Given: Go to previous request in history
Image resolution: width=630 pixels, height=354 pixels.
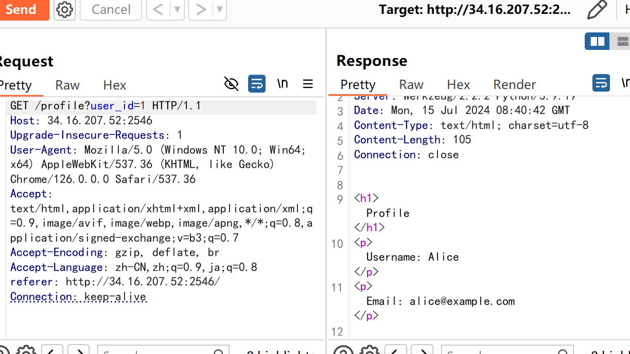Looking at the screenshot, I should (x=158, y=9).
